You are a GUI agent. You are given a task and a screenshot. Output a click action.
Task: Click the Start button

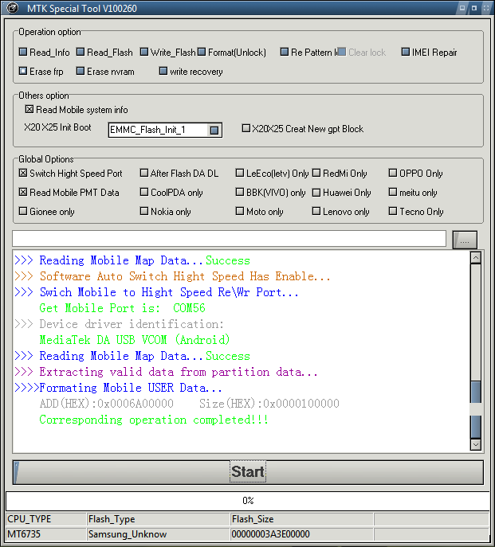pyautogui.click(x=248, y=472)
